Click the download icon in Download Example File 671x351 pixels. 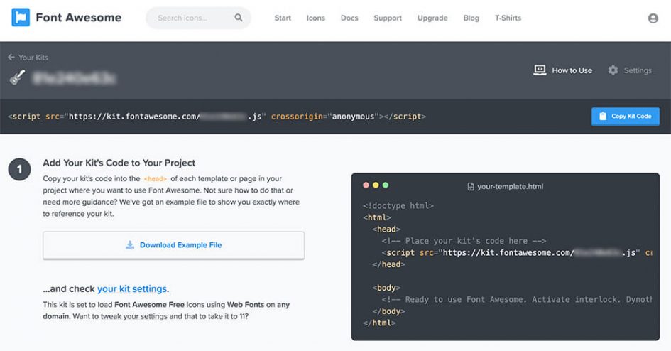click(130, 245)
